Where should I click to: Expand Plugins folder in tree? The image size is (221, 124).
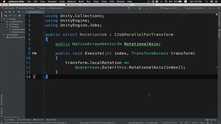7,24
